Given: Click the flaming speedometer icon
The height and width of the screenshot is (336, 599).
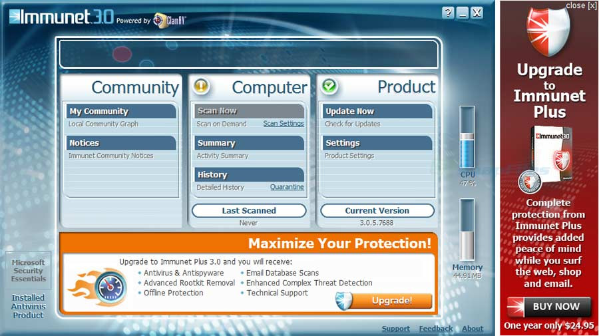Looking at the screenshot, I should pyautogui.click(x=98, y=287).
